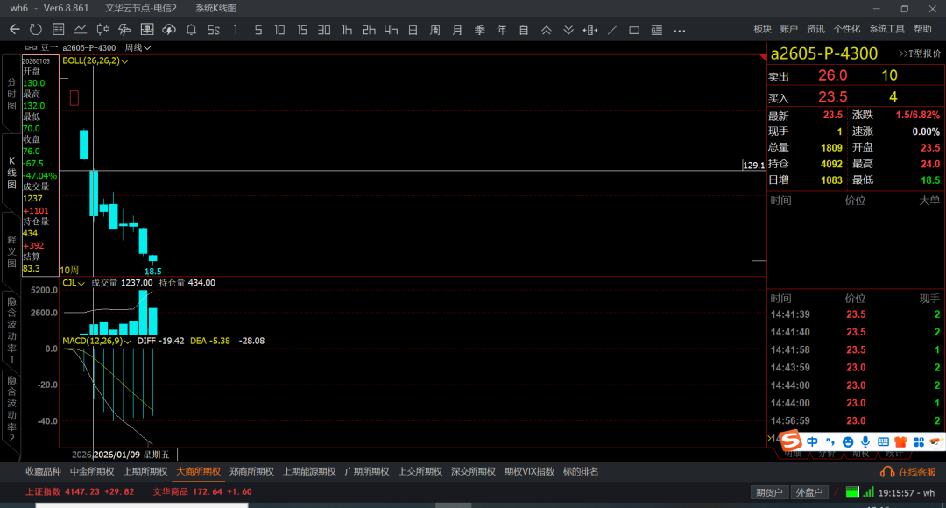Select the candlestick K-line chart icon

point(103,30)
